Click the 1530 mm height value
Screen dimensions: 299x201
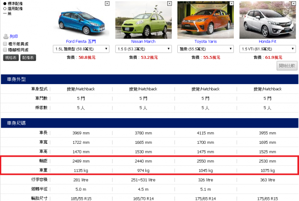pos(143,152)
